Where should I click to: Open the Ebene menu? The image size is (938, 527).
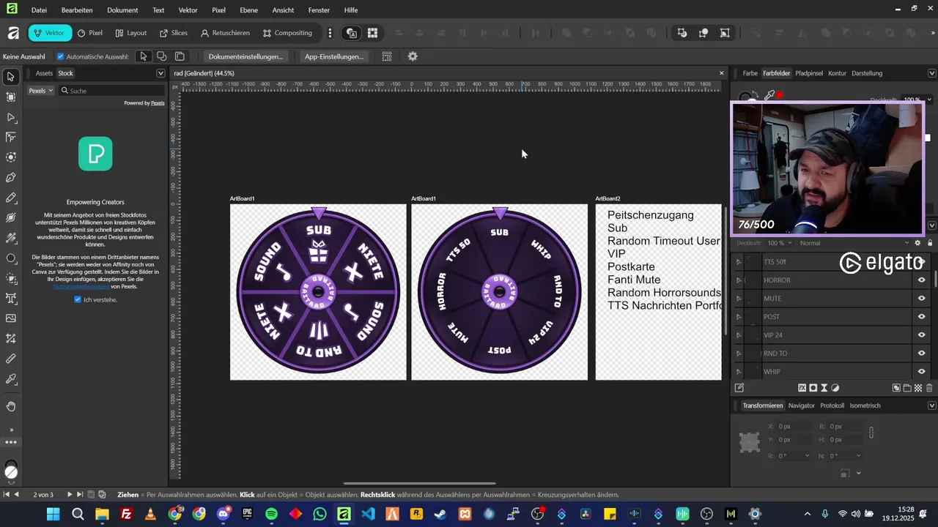click(248, 10)
